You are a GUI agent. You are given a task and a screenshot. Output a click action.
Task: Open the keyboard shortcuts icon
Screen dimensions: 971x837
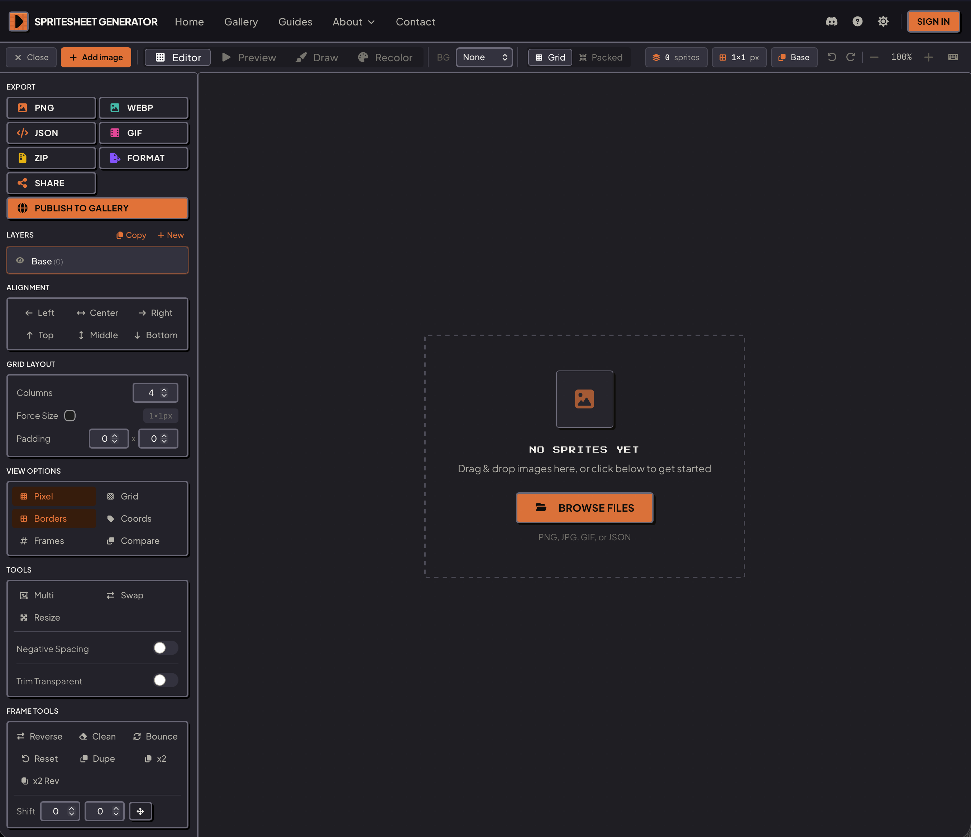click(x=953, y=57)
